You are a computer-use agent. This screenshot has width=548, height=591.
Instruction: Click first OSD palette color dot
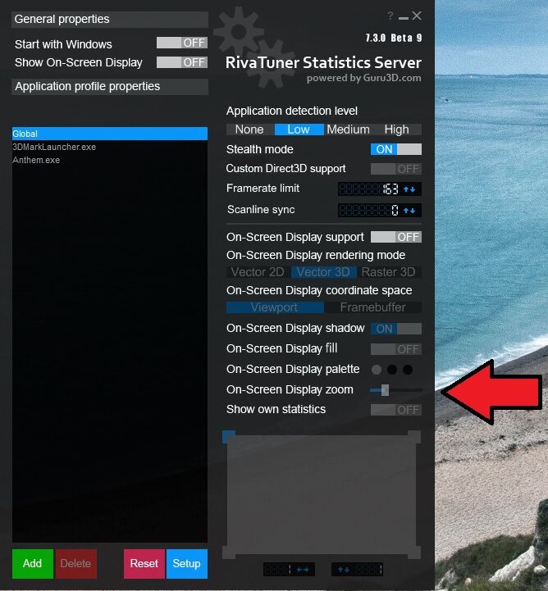pos(377,370)
